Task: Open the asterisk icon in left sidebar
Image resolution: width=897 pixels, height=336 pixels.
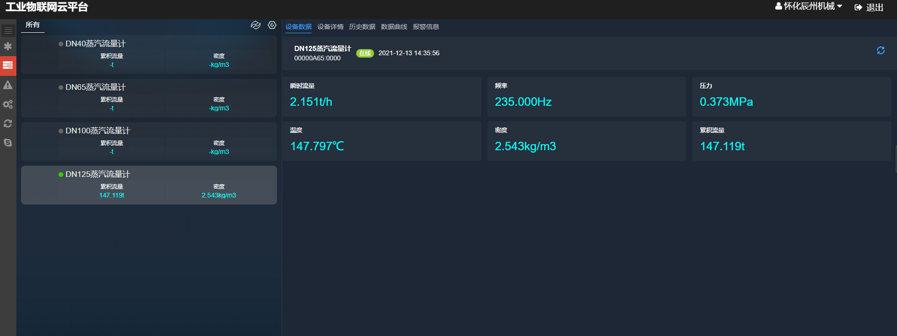Action: pyautogui.click(x=8, y=46)
